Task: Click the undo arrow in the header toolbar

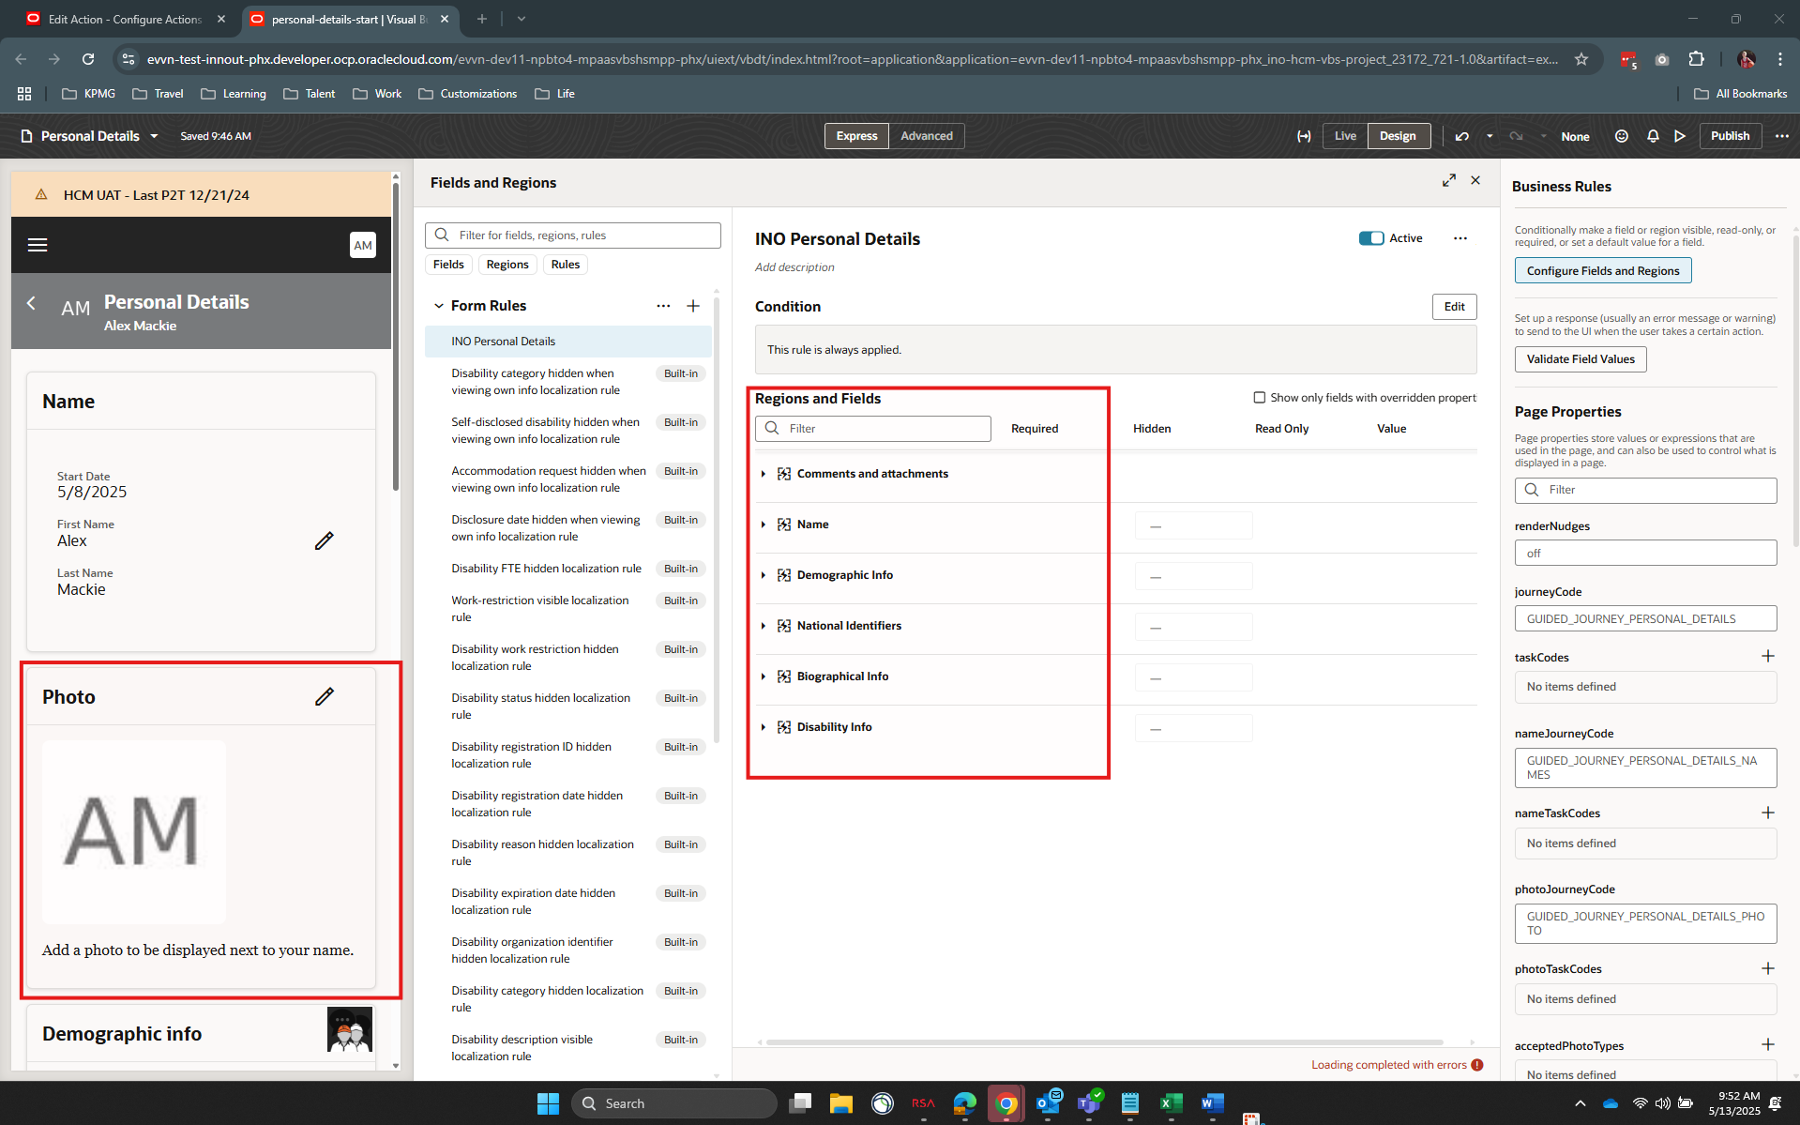Action: [1462, 136]
